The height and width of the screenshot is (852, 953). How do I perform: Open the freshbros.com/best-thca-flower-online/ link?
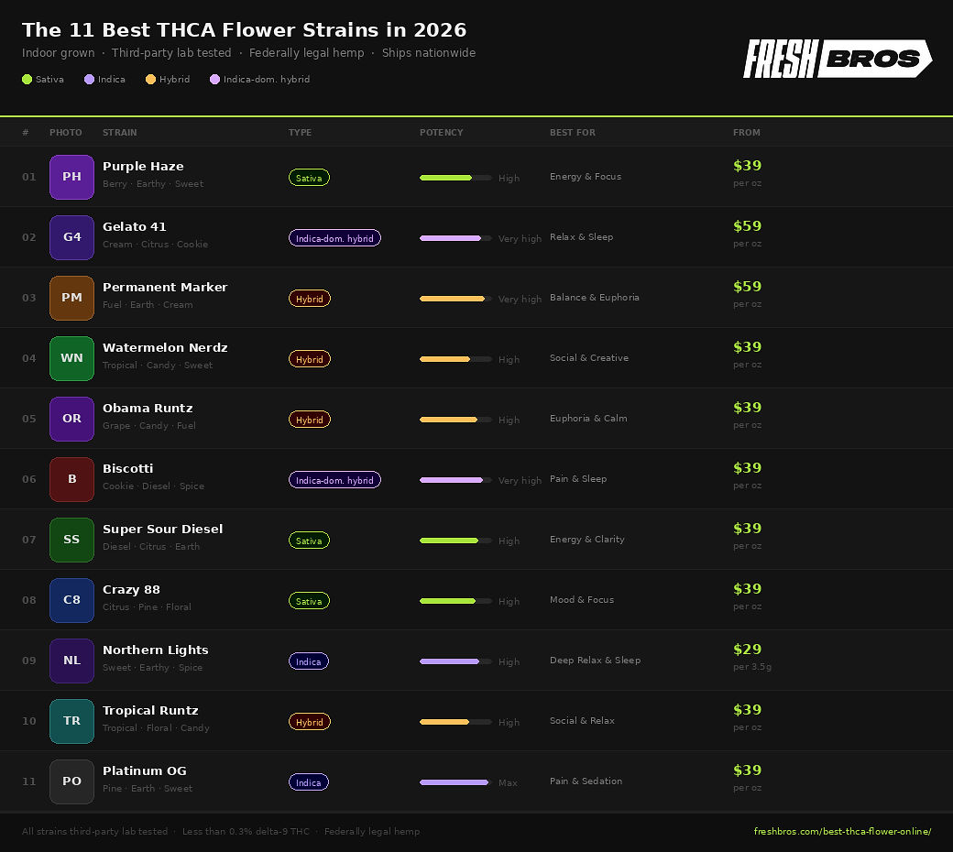coord(842,831)
